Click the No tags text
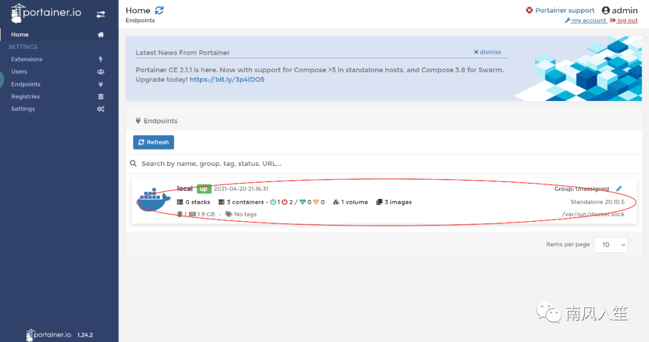 point(245,214)
